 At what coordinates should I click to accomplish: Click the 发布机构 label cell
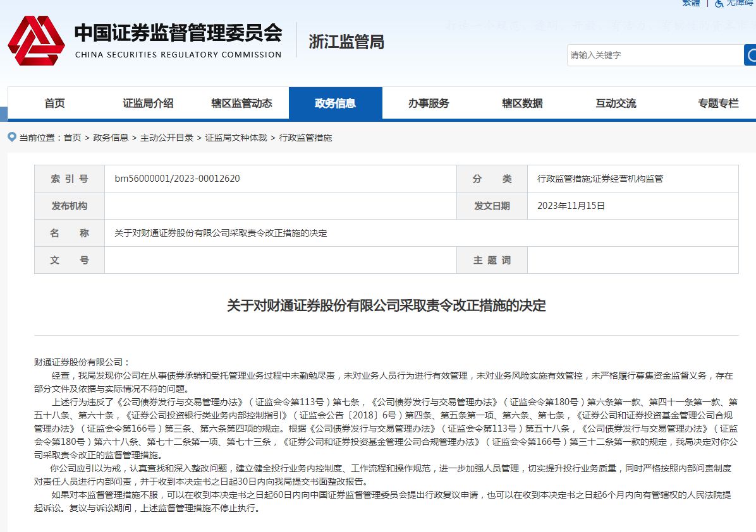click(70, 206)
